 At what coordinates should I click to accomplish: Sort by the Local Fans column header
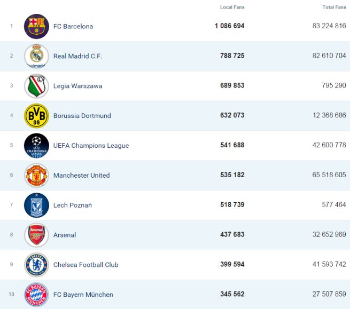pyautogui.click(x=232, y=7)
